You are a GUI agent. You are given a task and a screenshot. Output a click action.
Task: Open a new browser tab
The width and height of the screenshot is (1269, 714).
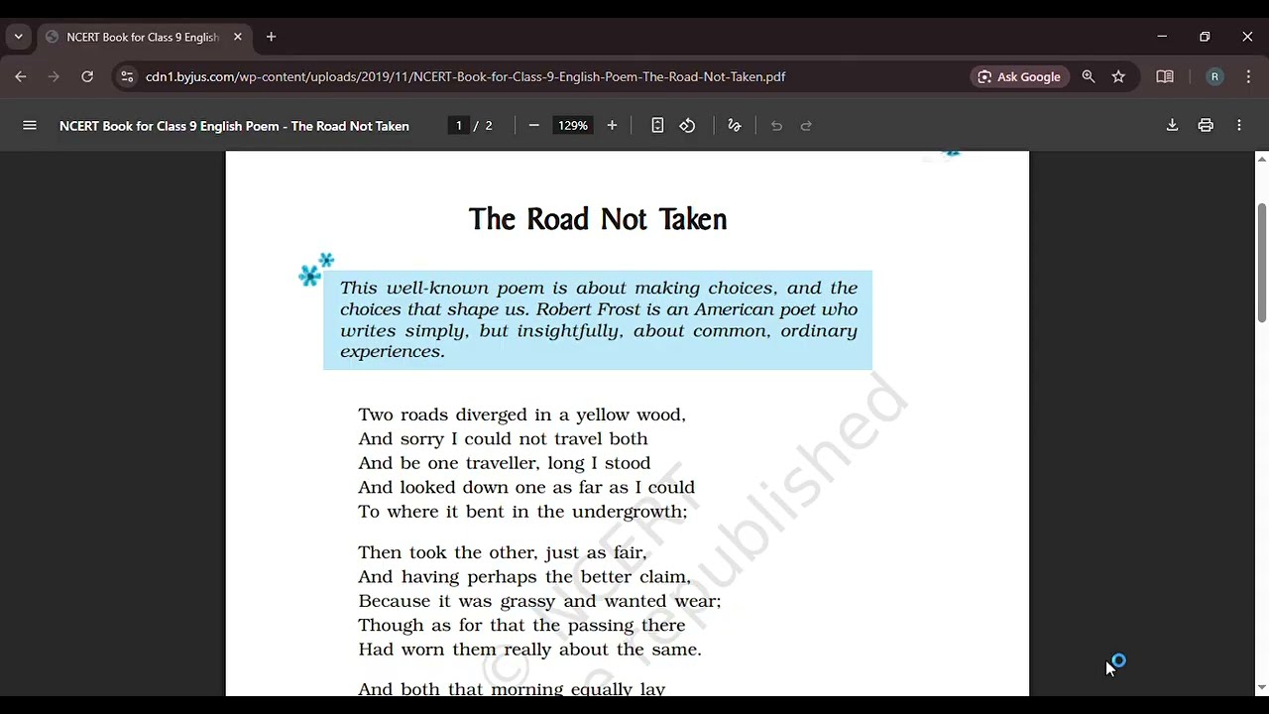(x=271, y=37)
